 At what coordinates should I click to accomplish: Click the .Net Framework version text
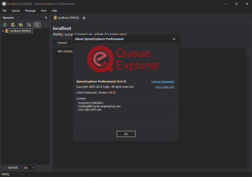[96, 93]
